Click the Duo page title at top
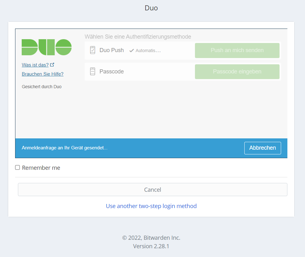Screen dimensions: 305x257 pyautogui.click(x=151, y=8)
